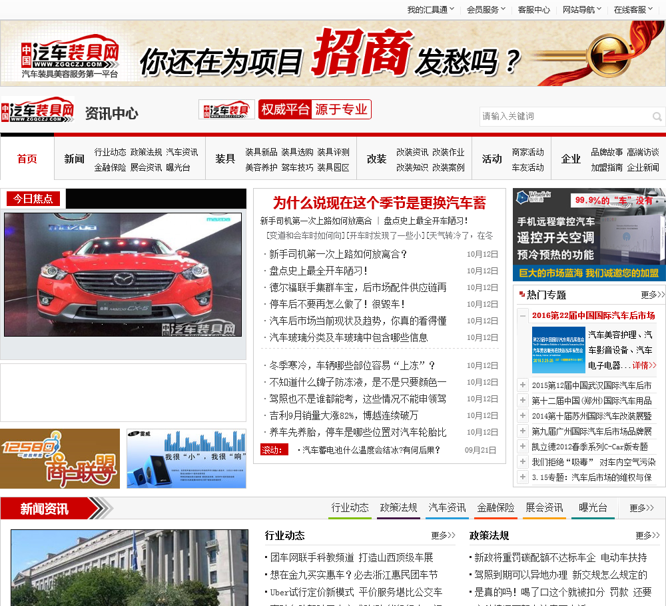The height and width of the screenshot is (606, 666).
Task: Open article 新政将重罚碳配额不达标车企
Action: point(561,557)
